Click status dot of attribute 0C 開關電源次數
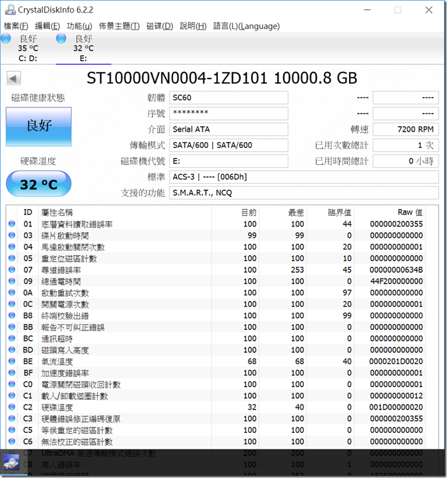Image resolution: width=447 pixels, height=478 pixels. [x=12, y=304]
